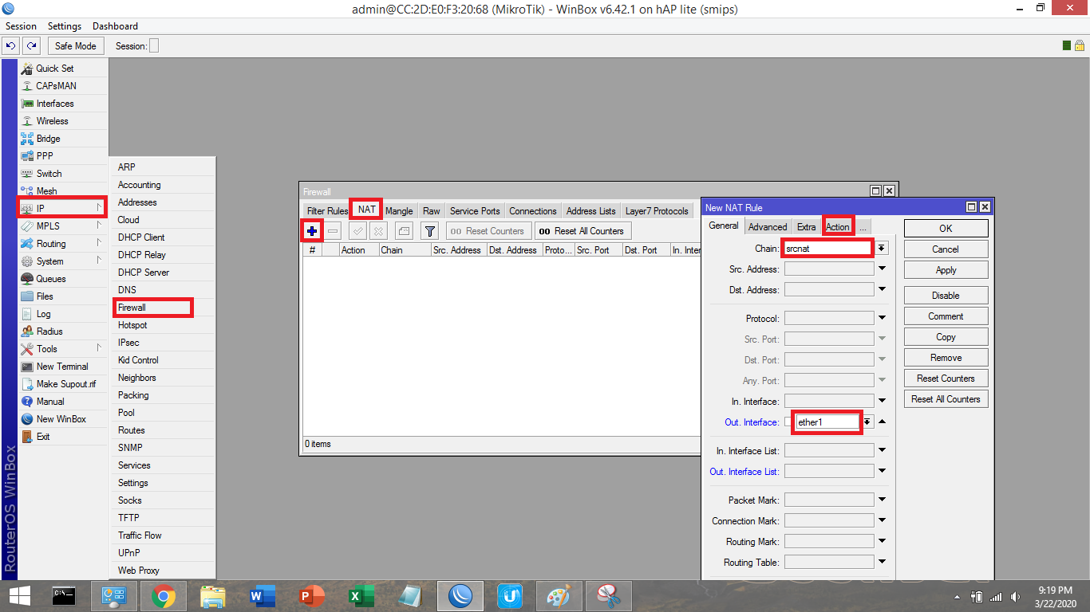
Task: Open Files from the sidebar
Action: tap(45, 296)
